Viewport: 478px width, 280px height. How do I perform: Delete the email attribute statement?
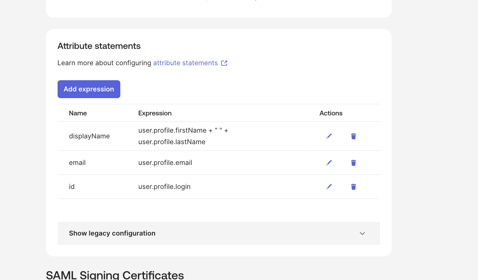click(353, 163)
